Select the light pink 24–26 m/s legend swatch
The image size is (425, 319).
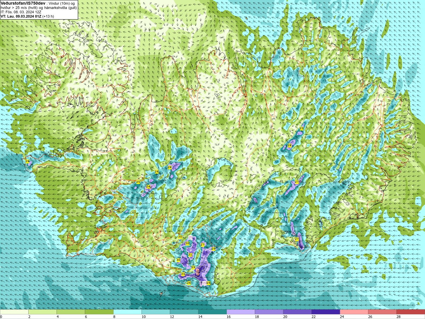click(x=354, y=312)
